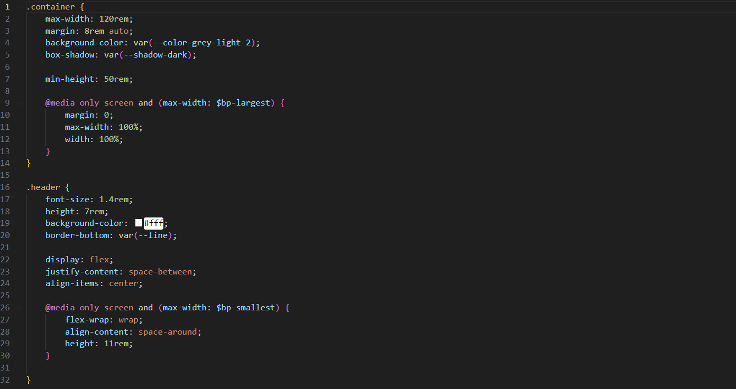Click --shadow-dark variable name
736x389 pixels.
point(156,55)
